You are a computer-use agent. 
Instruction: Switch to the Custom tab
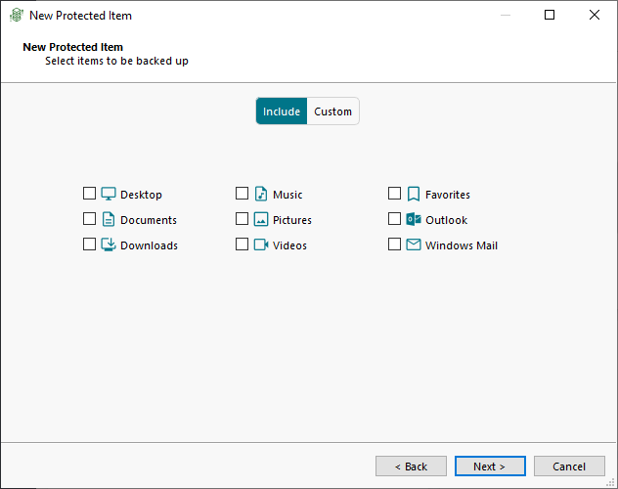333,111
